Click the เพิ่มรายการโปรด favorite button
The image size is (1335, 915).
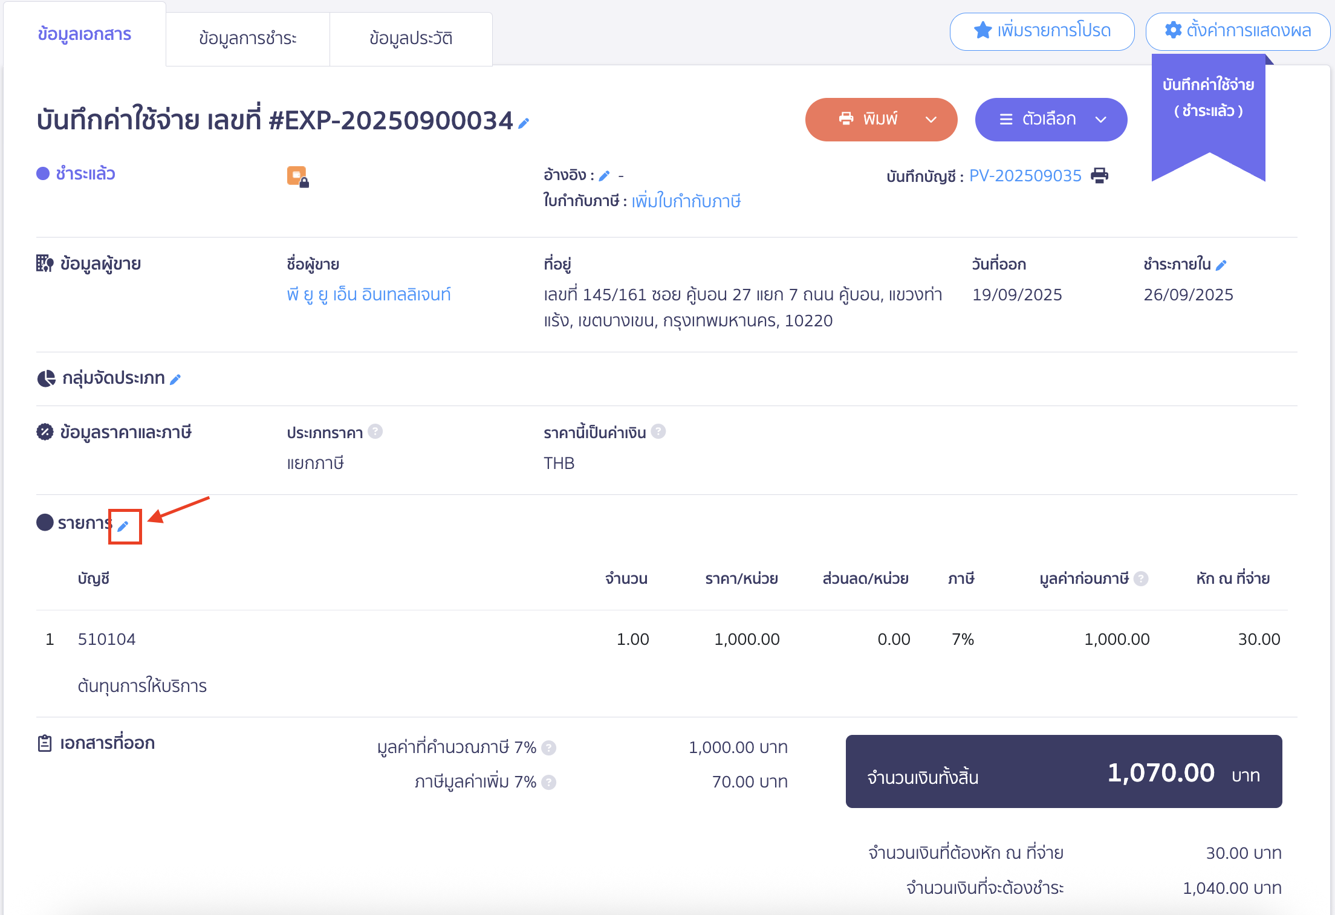(1041, 31)
